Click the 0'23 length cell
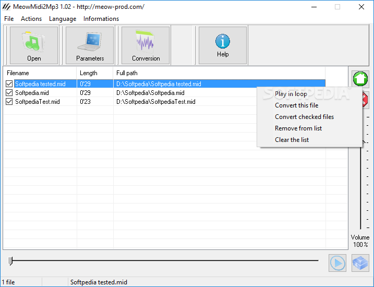 [x=85, y=102]
